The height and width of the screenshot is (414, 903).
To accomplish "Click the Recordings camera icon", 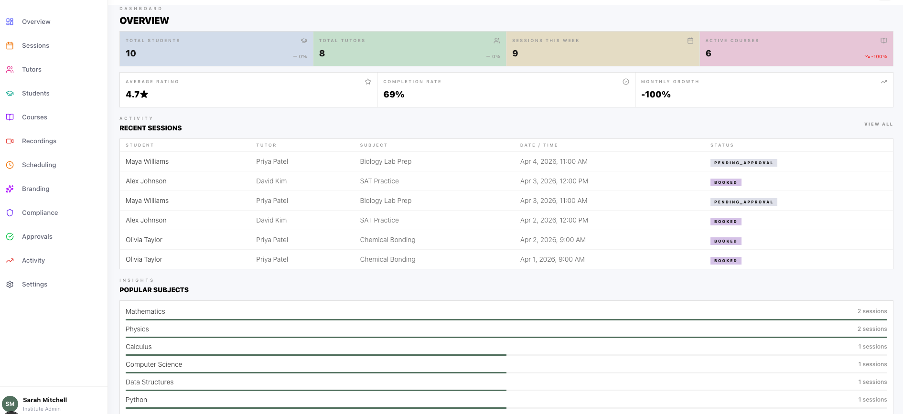I will click(x=10, y=141).
